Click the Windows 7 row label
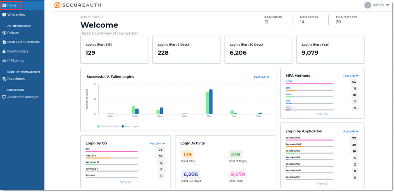395x193 pixels. [x=92, y=169]
